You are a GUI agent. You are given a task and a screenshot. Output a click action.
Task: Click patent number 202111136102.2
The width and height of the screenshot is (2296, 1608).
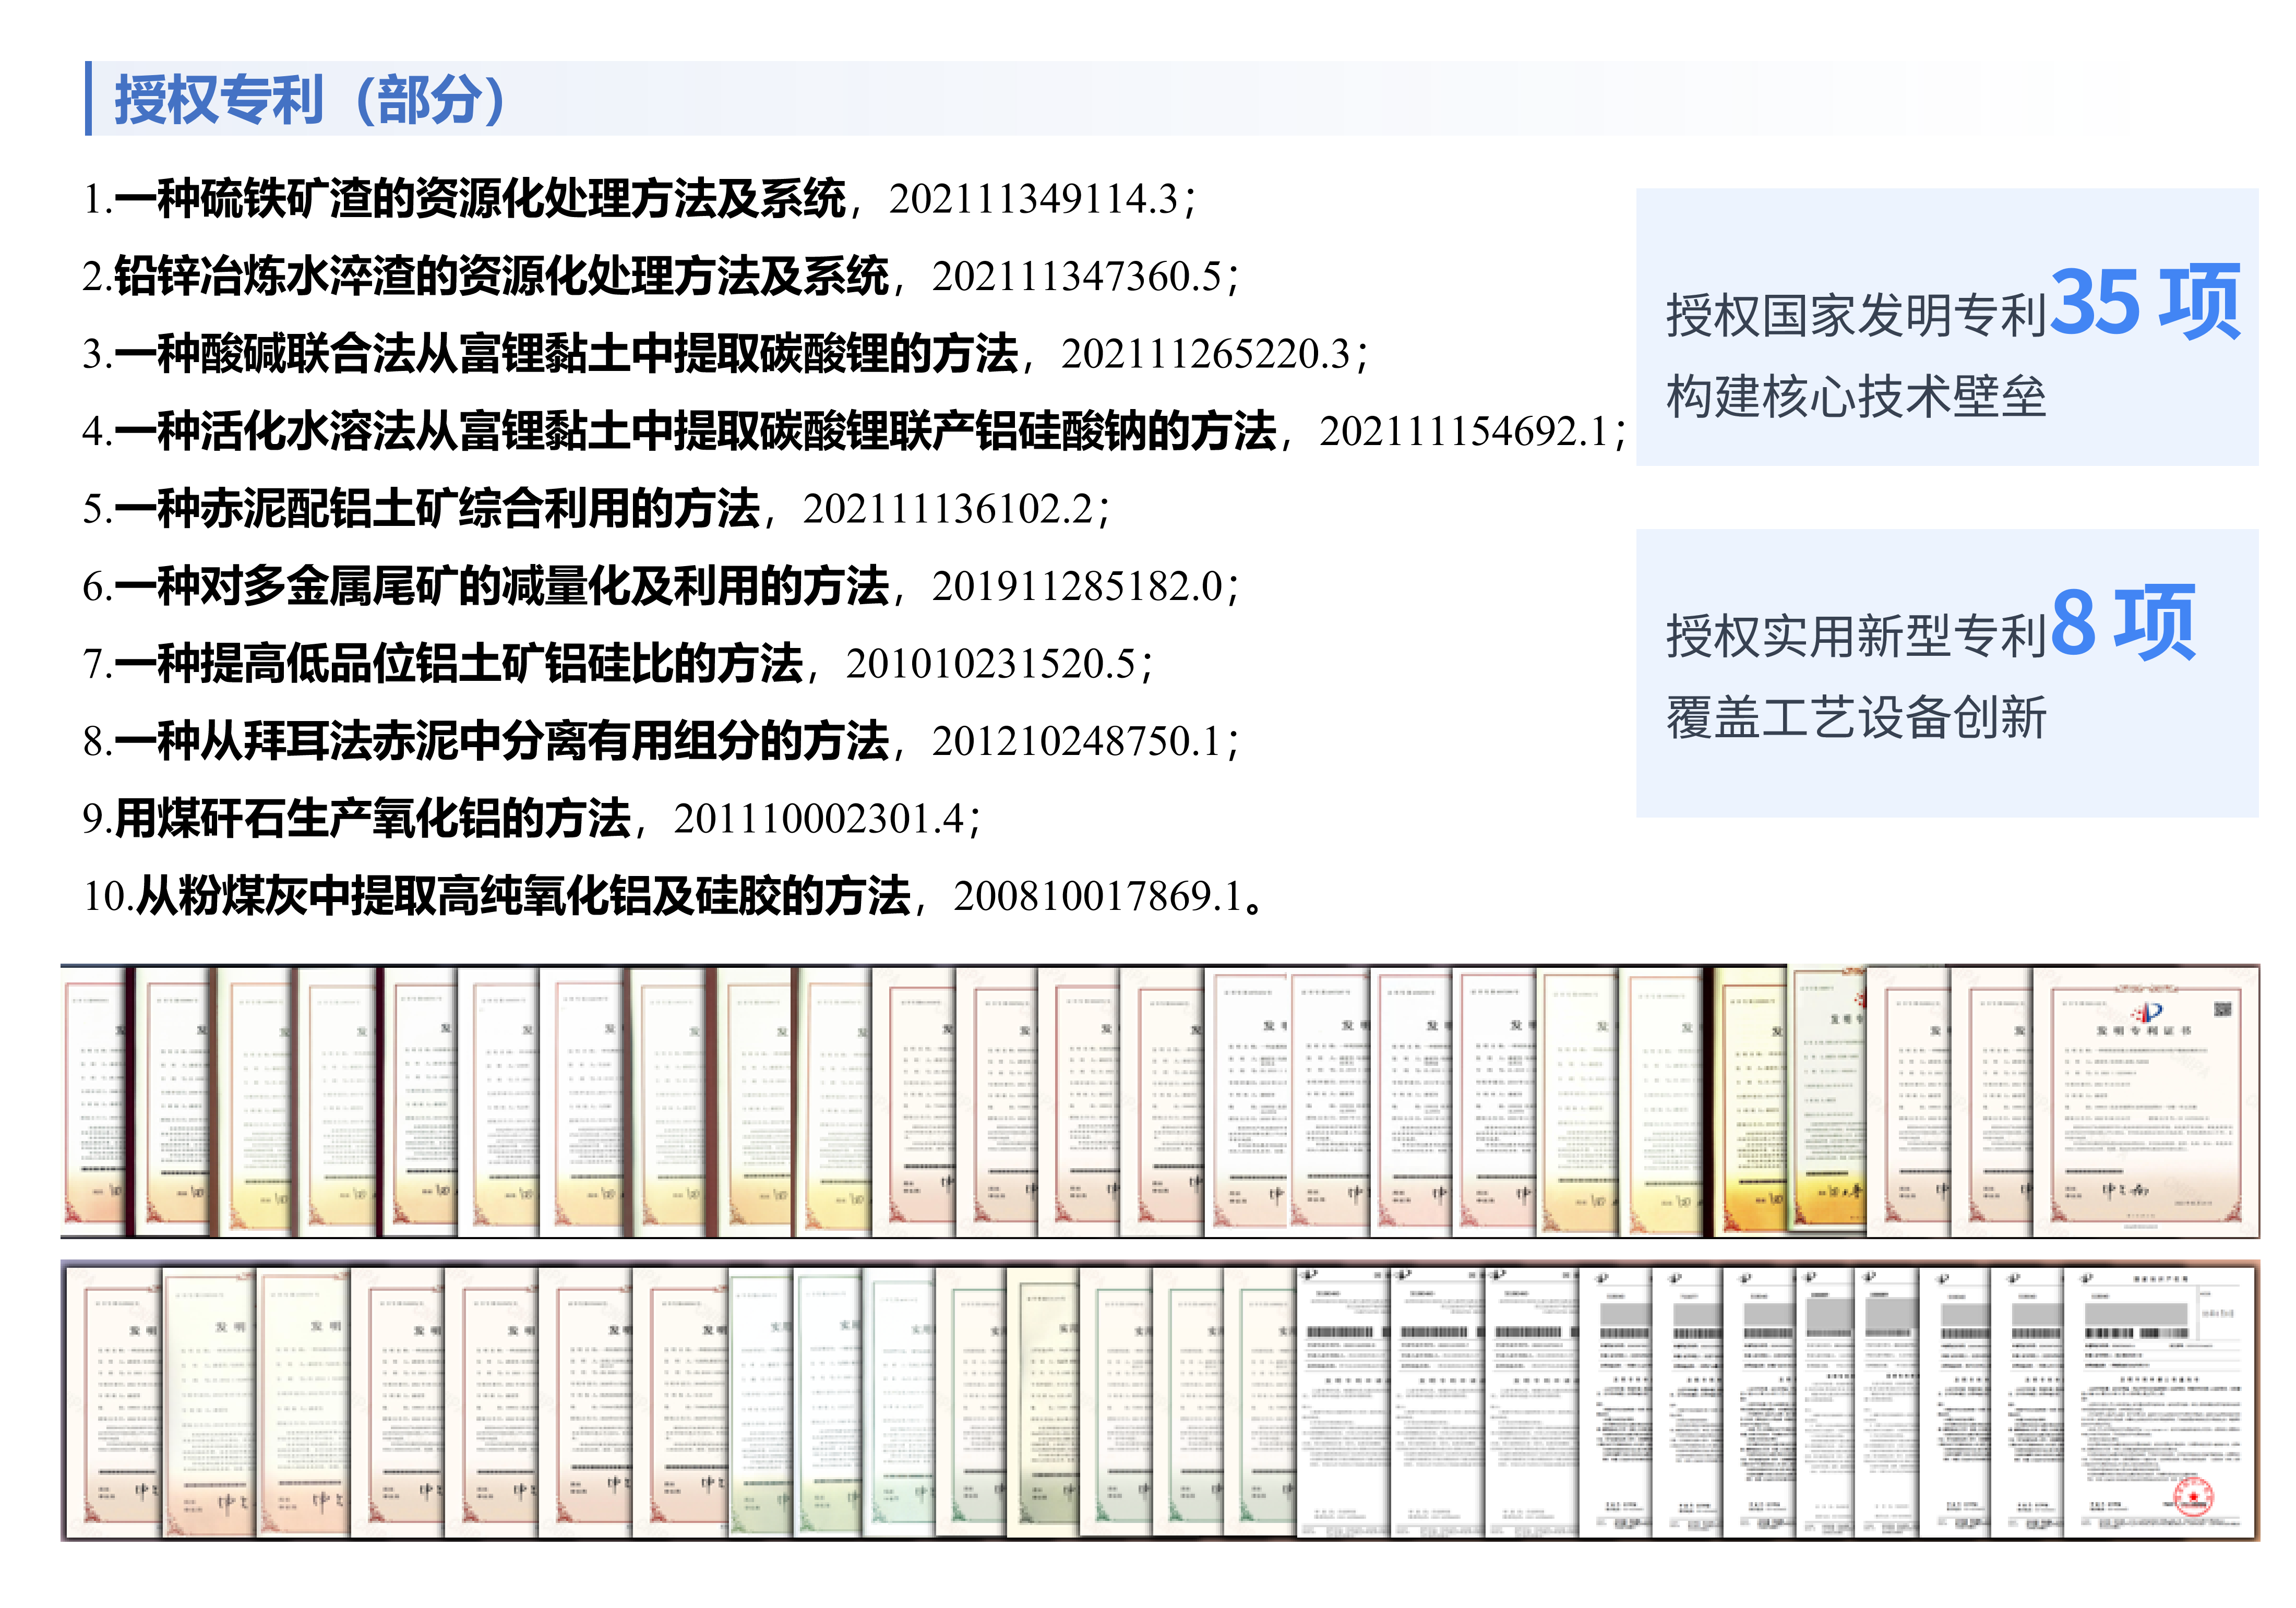pos(948,509)
